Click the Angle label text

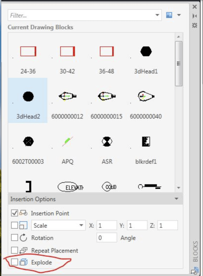128,238
